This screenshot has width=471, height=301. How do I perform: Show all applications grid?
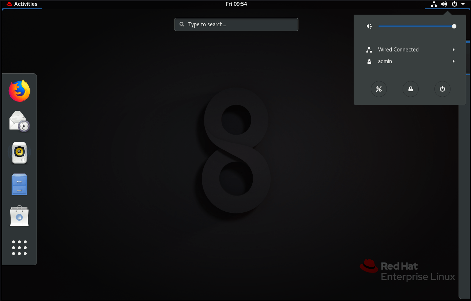click(x=19, y=247)
